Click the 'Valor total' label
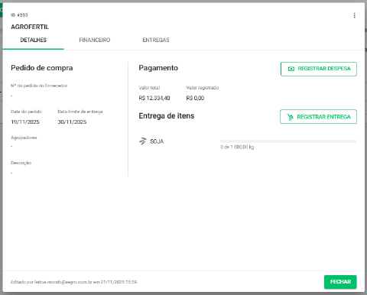 pyautogui.click(x=149, y=88)
